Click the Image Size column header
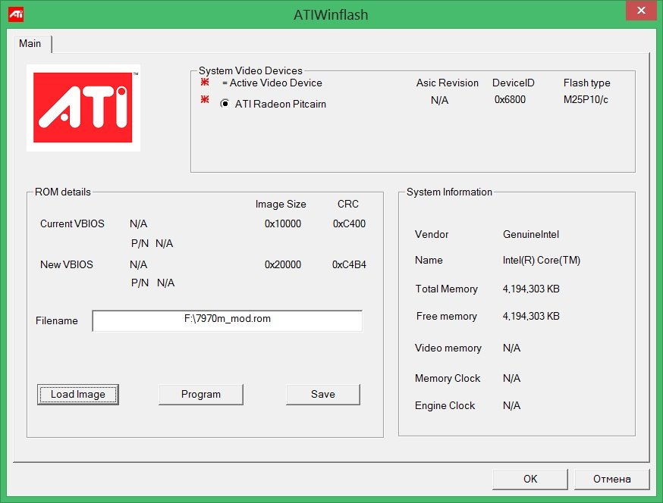Screen dimensions: 663x503 (x=281, y=205)
